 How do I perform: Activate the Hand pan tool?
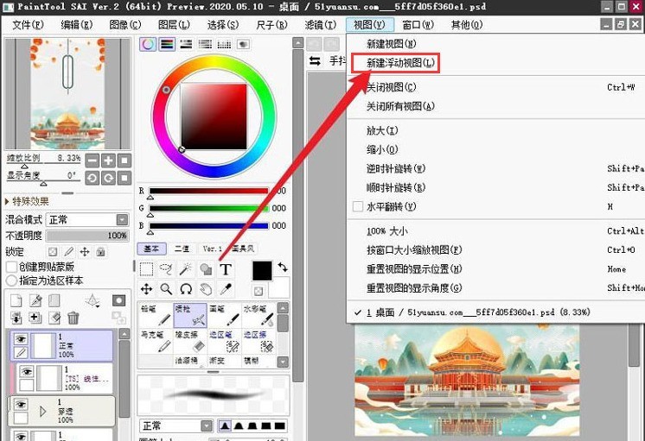206,289
